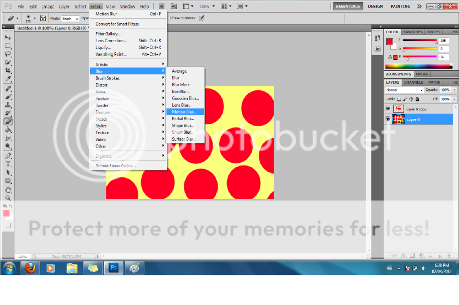Select the Pen tool
459x305 pixels.
[8, 156]
